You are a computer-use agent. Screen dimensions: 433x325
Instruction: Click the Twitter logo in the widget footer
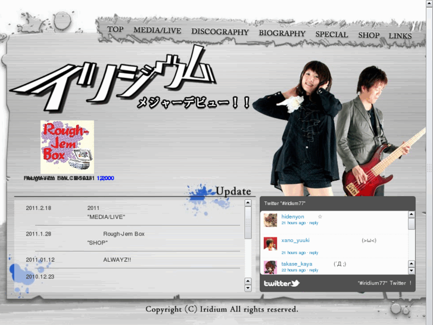coord(282,283)
